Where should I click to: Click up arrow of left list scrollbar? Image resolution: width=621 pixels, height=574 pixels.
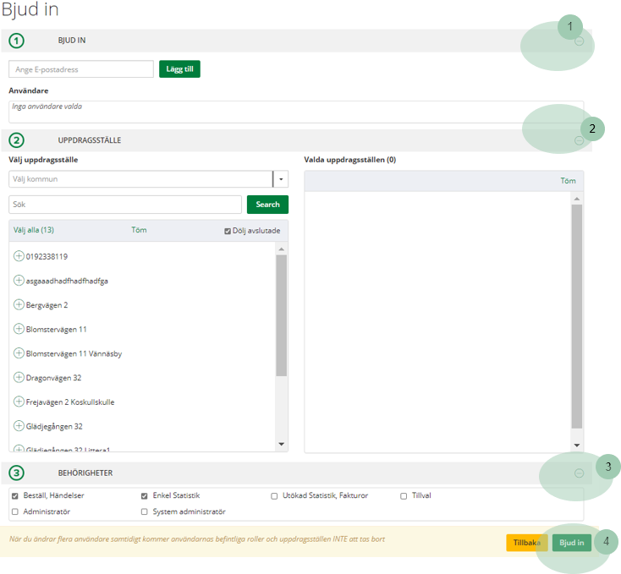point(281,249)
